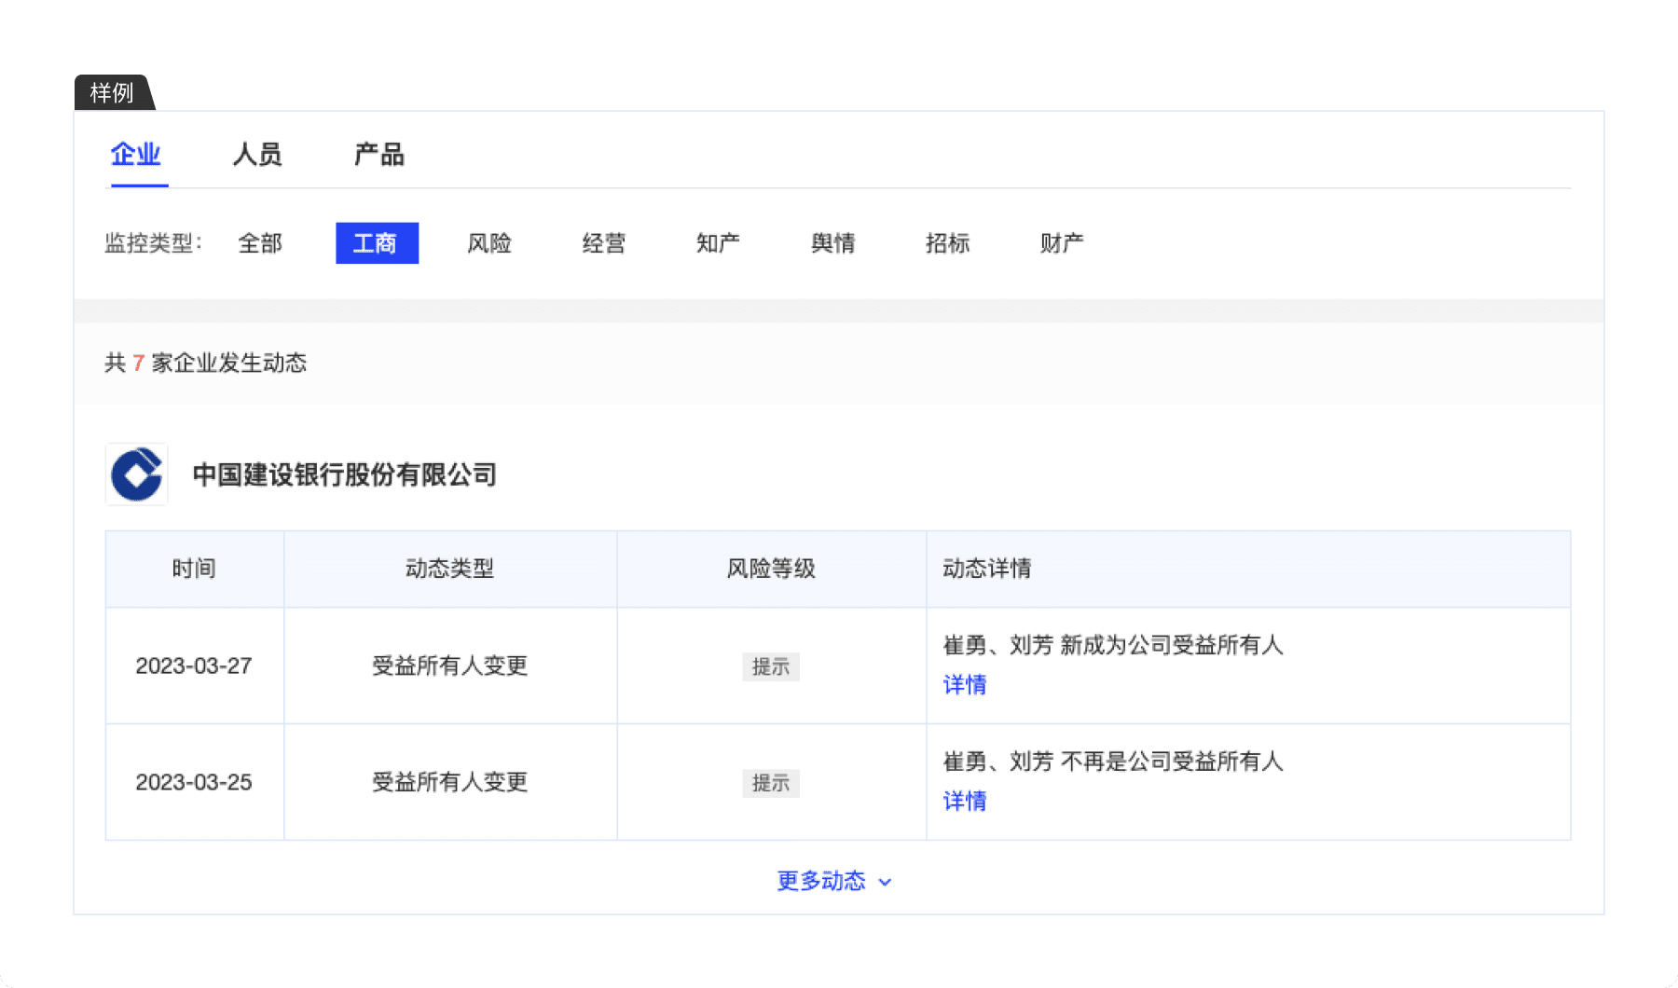Select the 财产 filter option

pos(1062,243)
